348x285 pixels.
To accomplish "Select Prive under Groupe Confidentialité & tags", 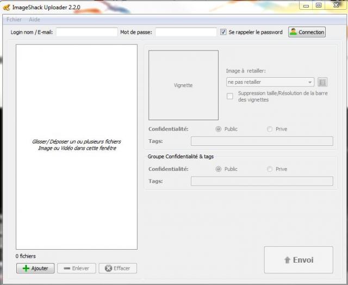I will pyautogui.click(x=270, y=169).
